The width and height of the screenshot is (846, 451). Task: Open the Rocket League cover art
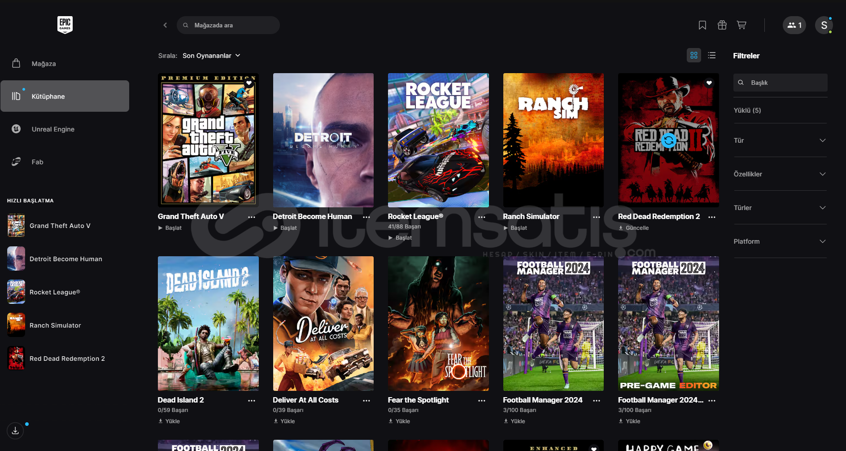click(438, 140)
